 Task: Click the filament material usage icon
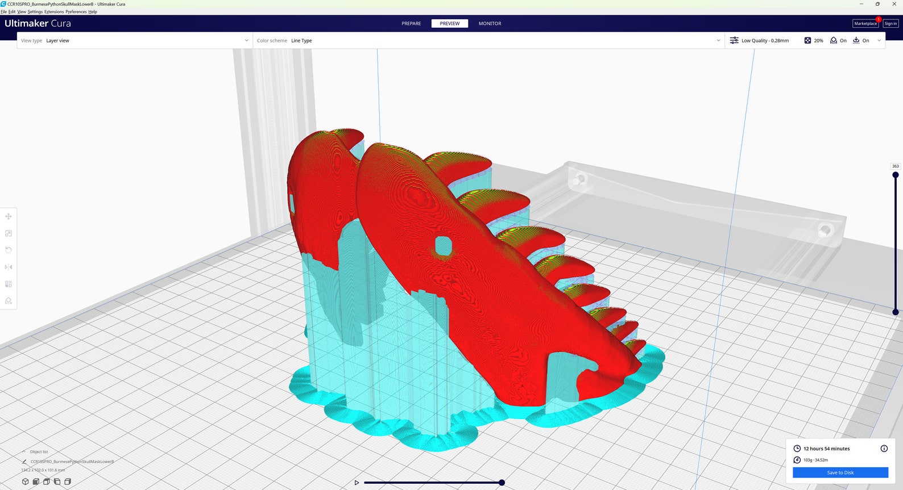(797, 460)
